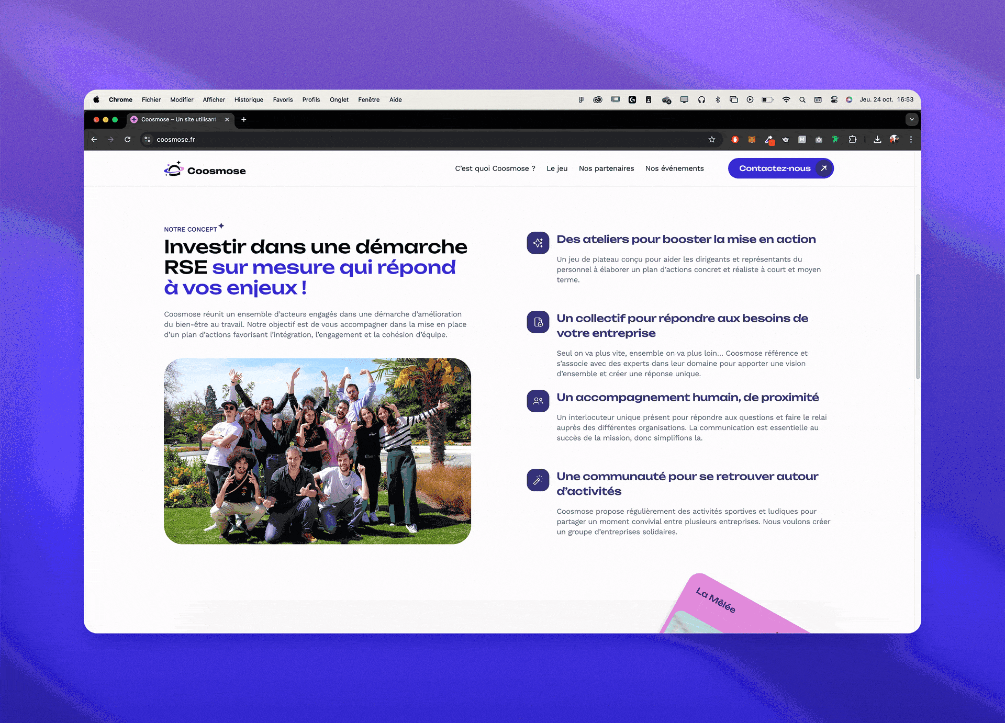Click the Coosmose planet logo in header

[174, 169]
